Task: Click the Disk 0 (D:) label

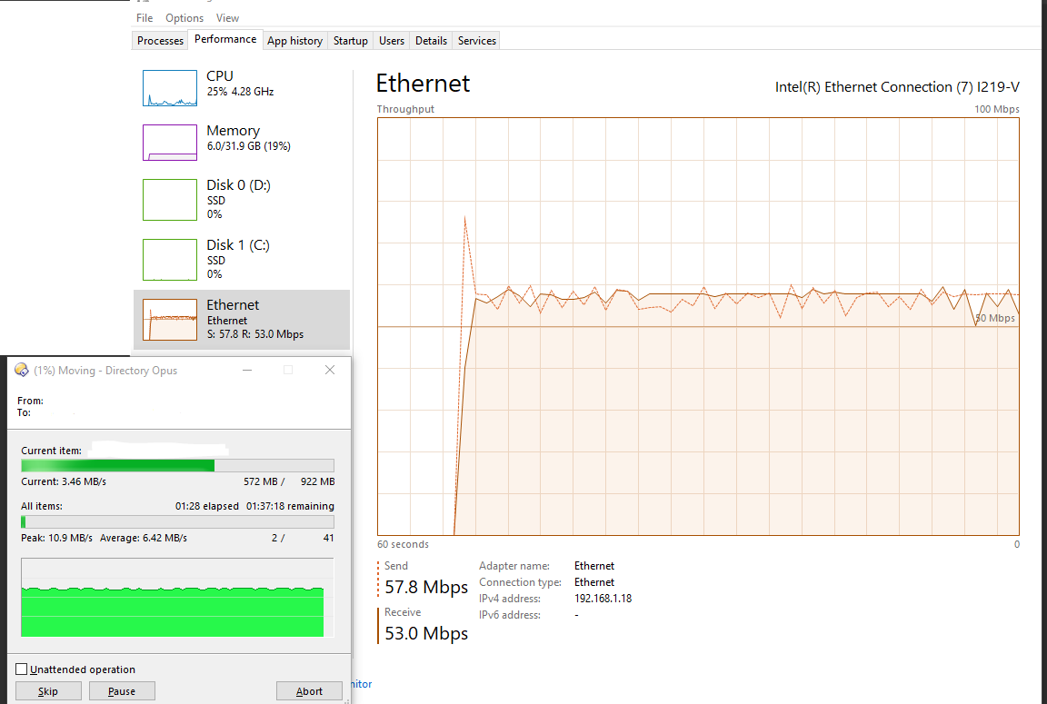Action: [238, 185]
